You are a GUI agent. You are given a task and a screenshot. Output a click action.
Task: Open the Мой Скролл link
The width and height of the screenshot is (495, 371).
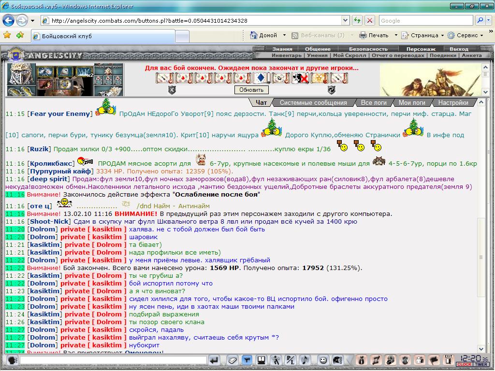349,55
